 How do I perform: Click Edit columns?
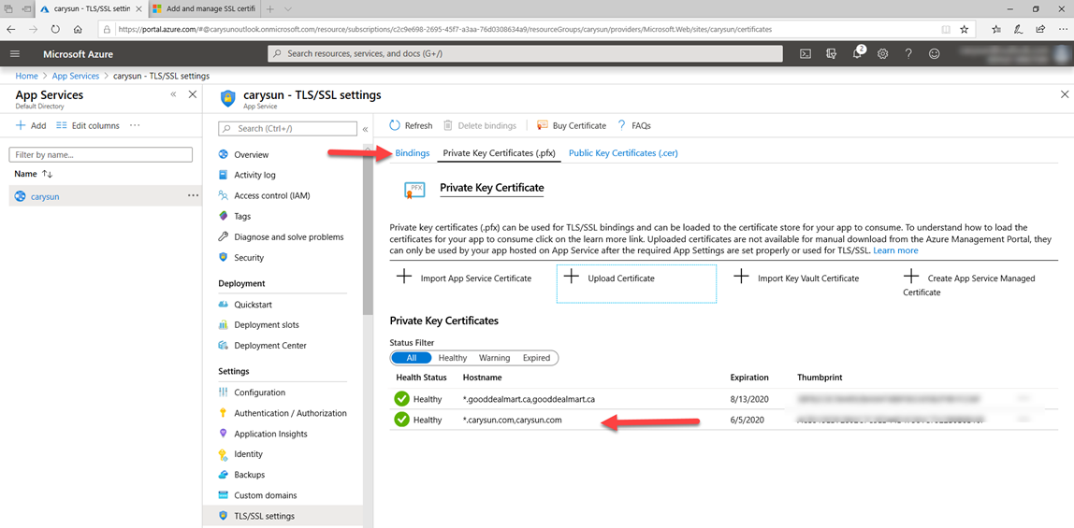click(x=88, y=126)
